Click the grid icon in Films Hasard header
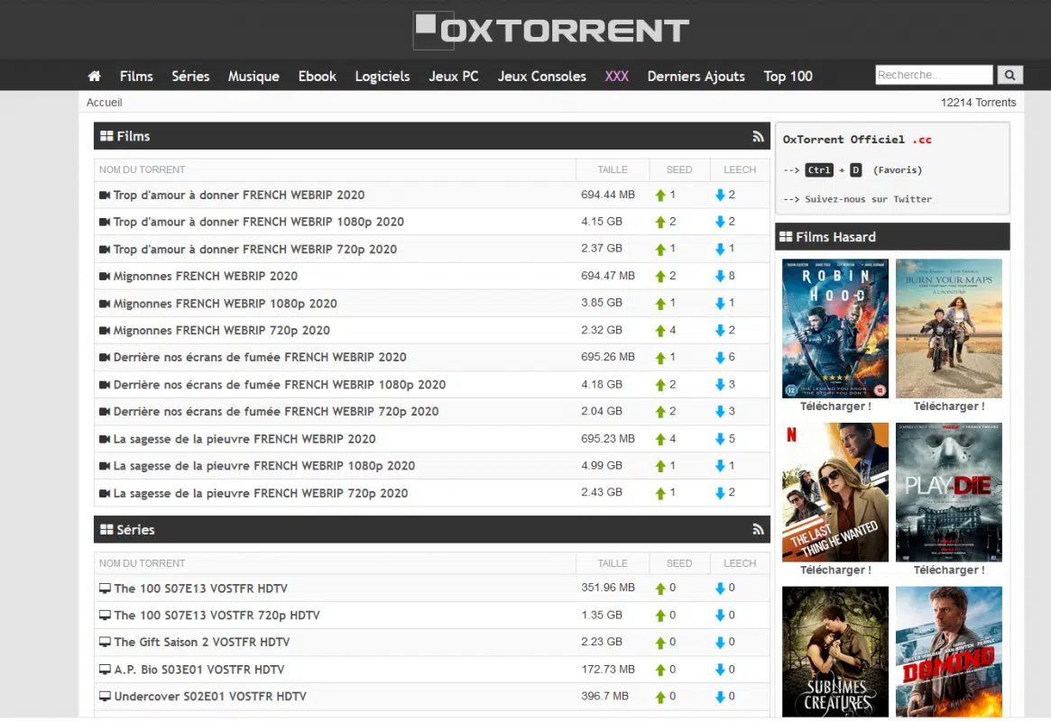Screen dimensions: 1051x721 [786, 236]
